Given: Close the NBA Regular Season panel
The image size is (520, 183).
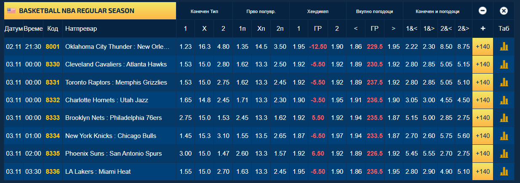Looking at the screenshot, I should 504,11.
